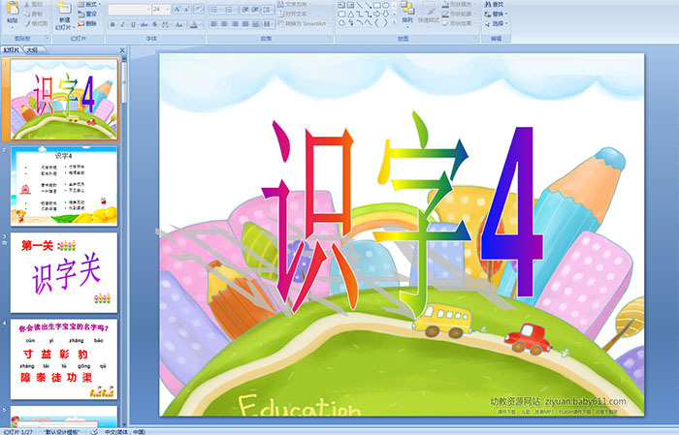Click the Font Color (A) swatch
The image size is (679, 435).
point(194,24)
